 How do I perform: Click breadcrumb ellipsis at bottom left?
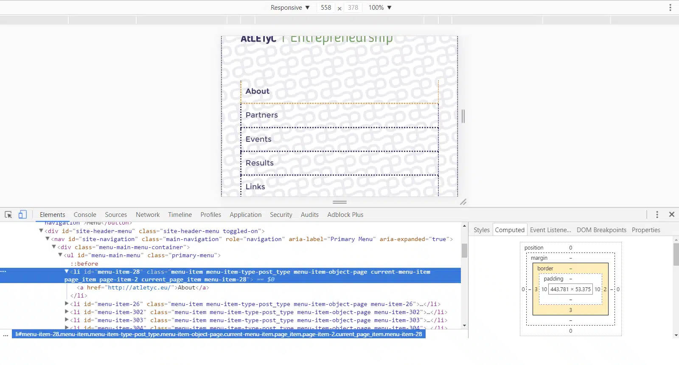tap(6, 334)
